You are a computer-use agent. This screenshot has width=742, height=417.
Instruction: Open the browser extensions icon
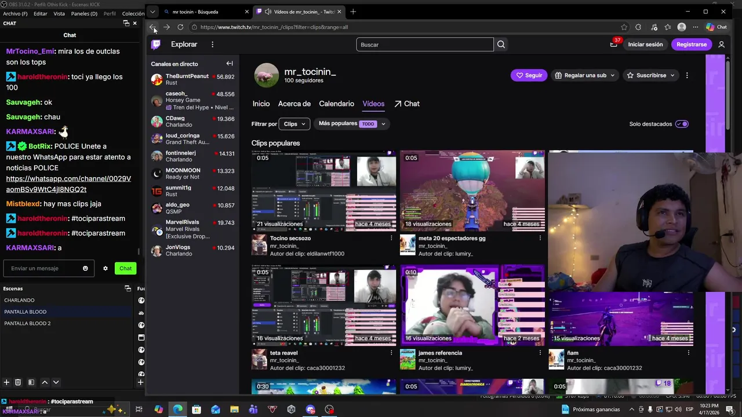click(638, 27)
